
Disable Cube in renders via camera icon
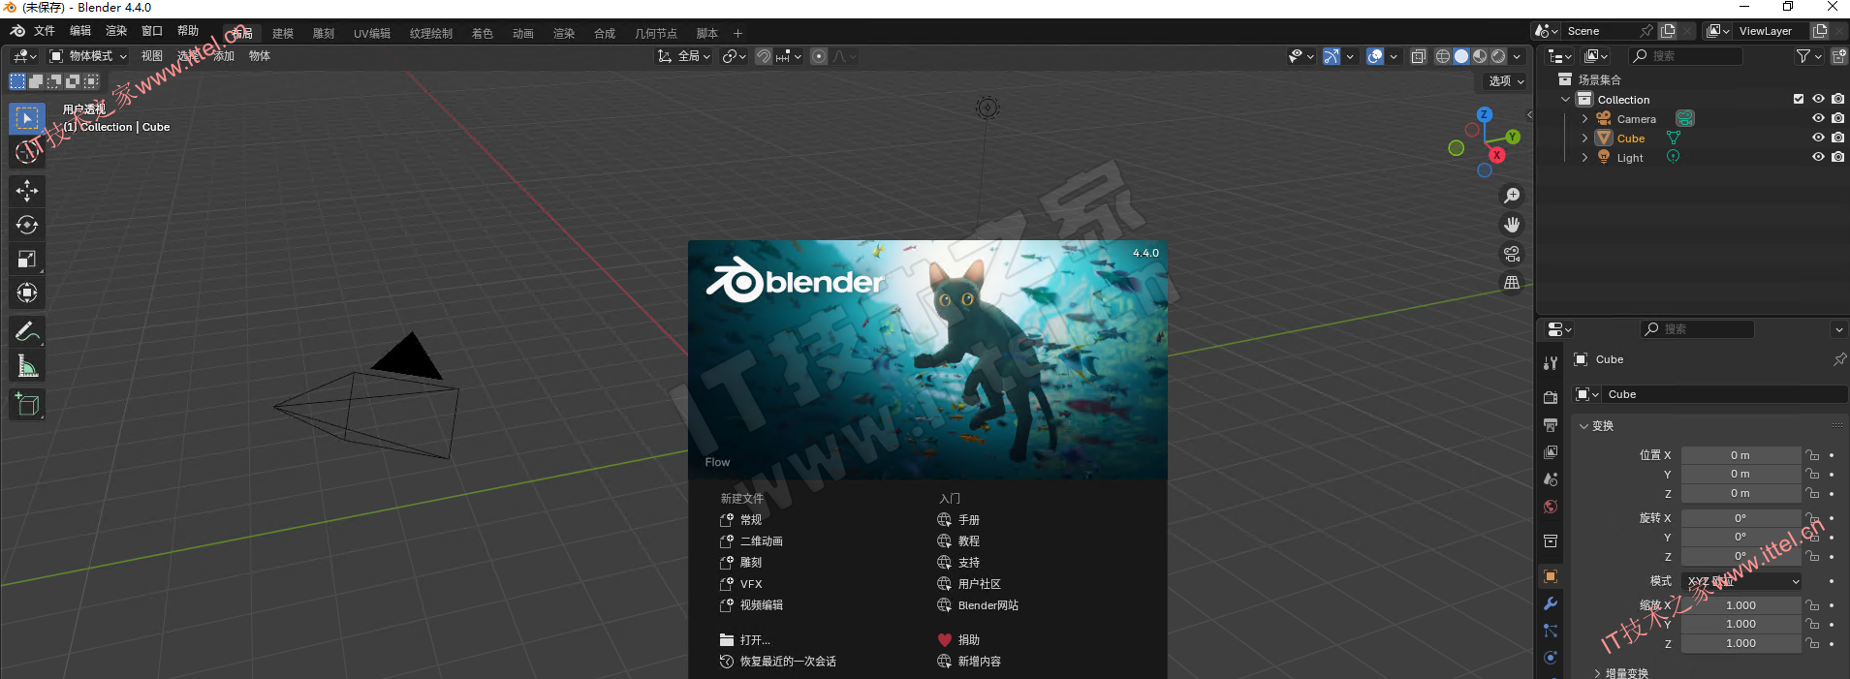click(x=1837, y=138)
